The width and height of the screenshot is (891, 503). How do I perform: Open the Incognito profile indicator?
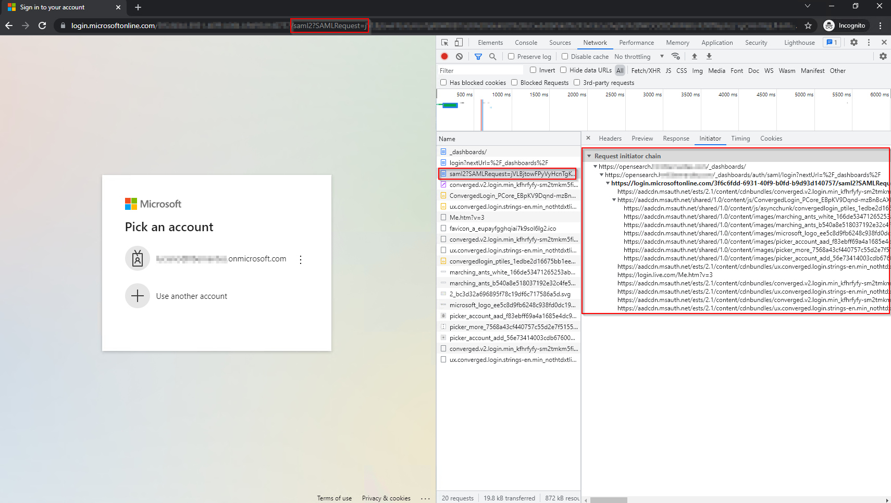coord(845,26)
